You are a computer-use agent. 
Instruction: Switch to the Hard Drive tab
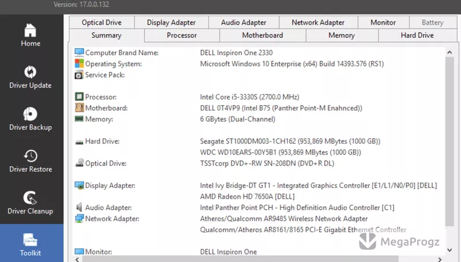[417, 36]
